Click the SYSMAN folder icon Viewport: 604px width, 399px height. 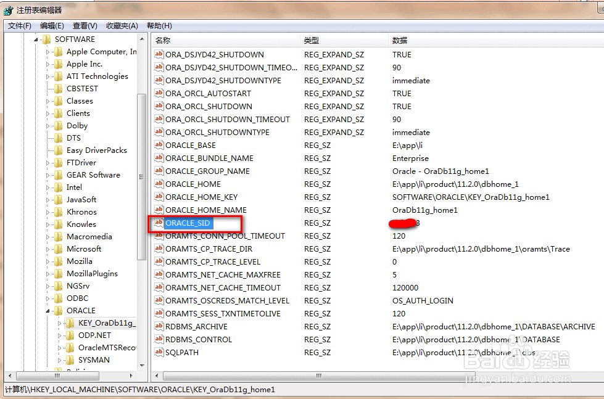tap(70, 360)
